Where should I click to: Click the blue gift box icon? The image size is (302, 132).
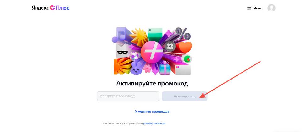coord(165,68)
